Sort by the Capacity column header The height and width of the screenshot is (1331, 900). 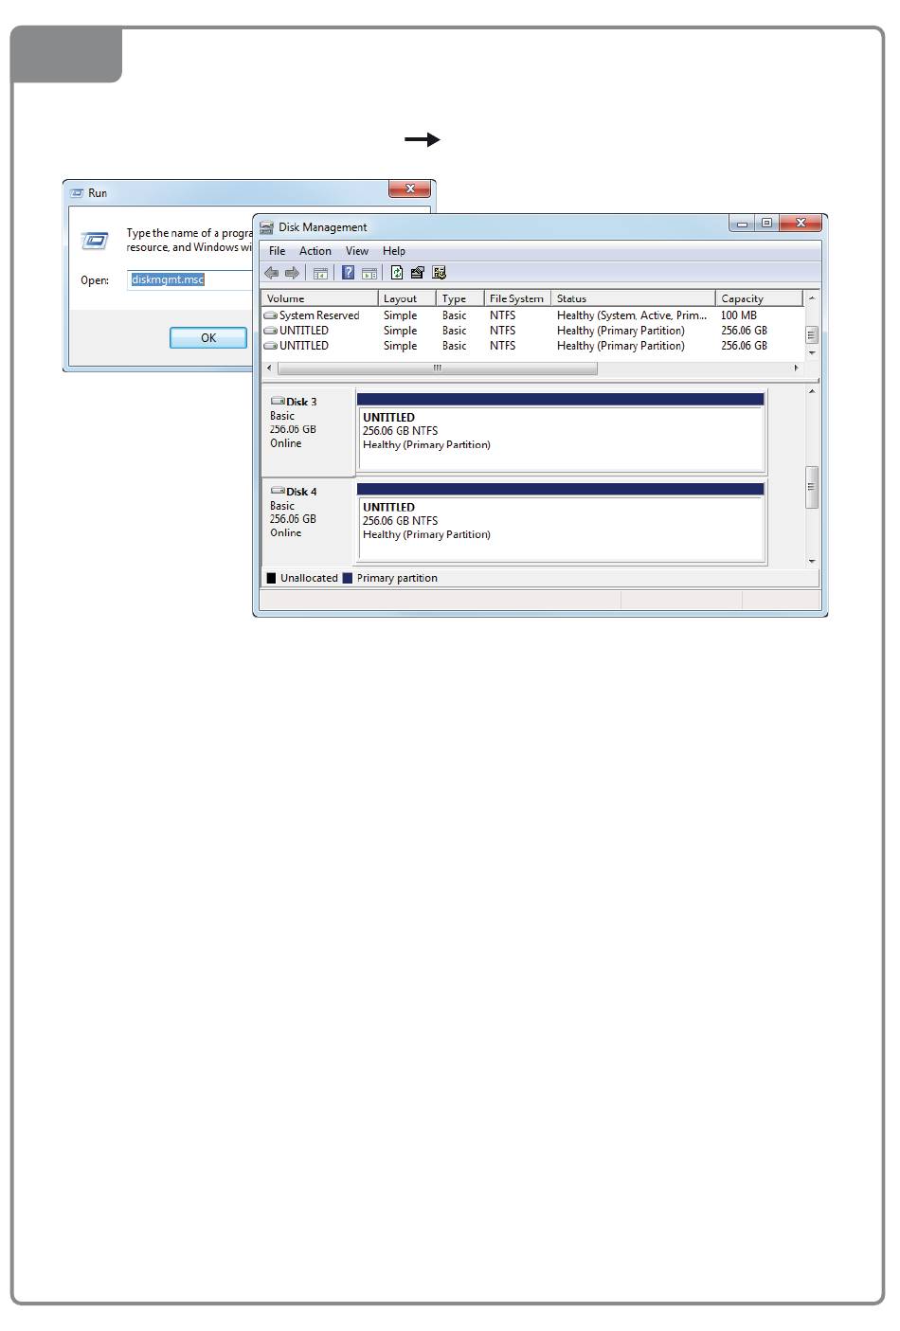[760, 298]
